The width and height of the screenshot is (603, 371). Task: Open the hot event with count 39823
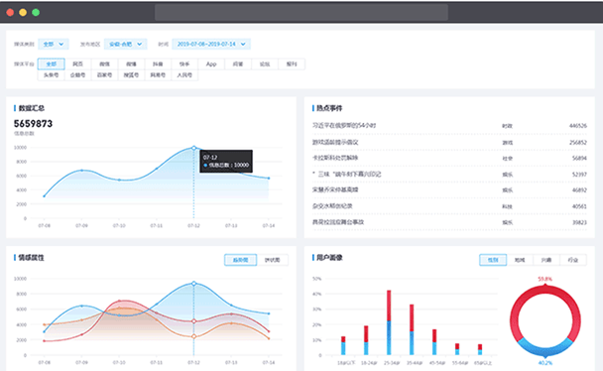449,222
